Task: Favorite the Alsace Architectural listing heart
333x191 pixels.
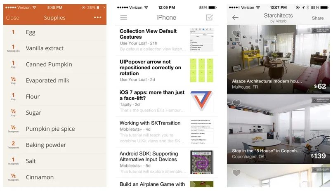Action: click(x=236, y=33)
